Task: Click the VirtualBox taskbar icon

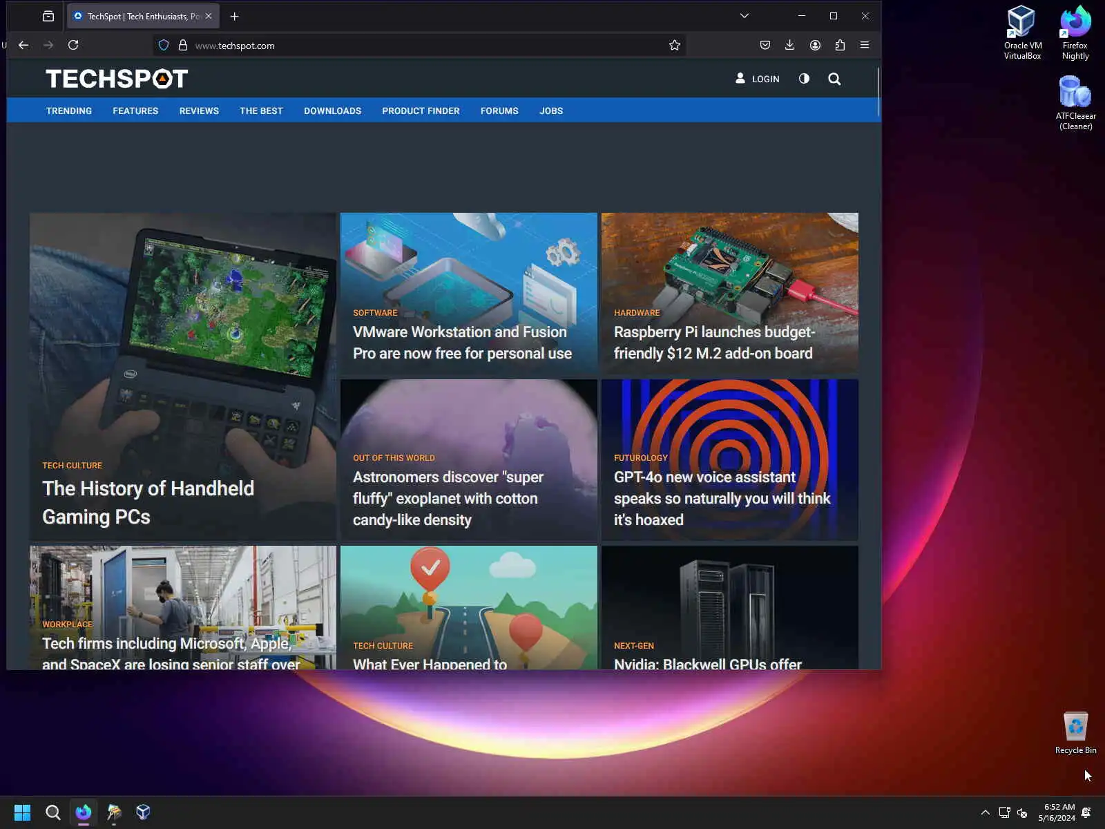Action: coord(144,812)
